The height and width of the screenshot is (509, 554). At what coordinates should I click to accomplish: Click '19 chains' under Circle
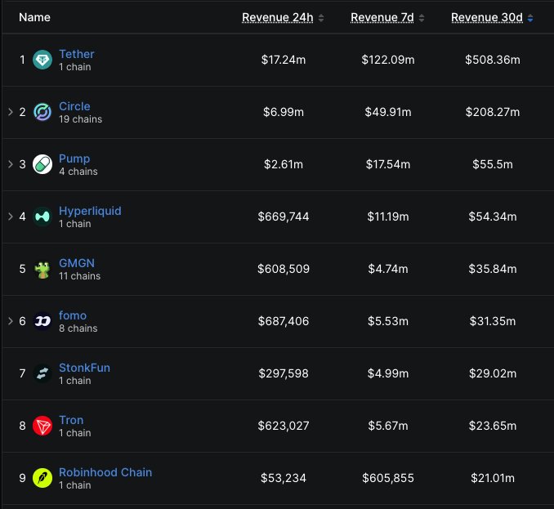(x=80, y=119)
